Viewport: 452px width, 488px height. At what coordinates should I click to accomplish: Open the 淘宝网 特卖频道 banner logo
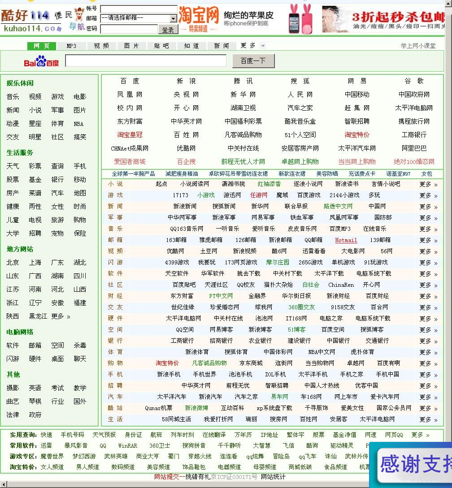point(199,19)
